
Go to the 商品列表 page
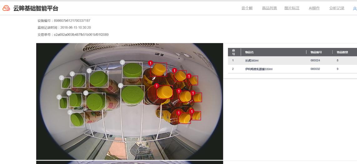[269, 8]
